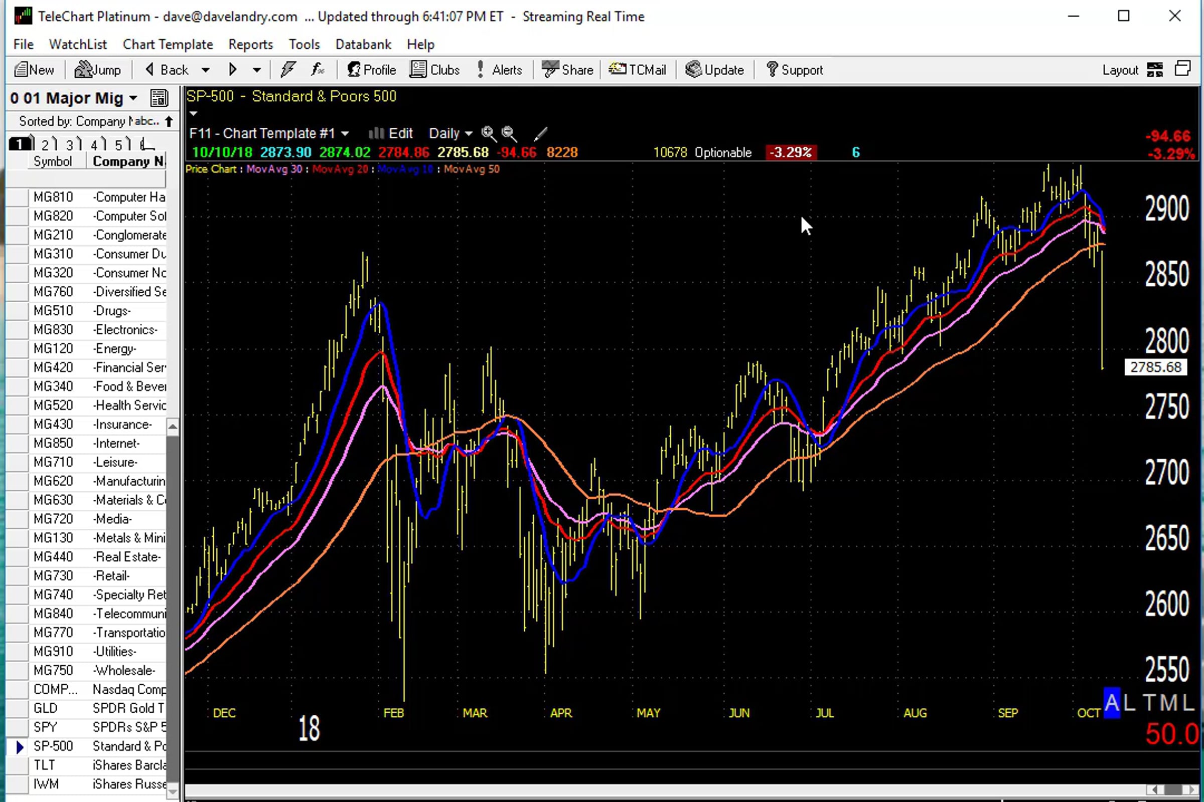
Task: Open the Databank menu
Action: (x=363, y=45)
